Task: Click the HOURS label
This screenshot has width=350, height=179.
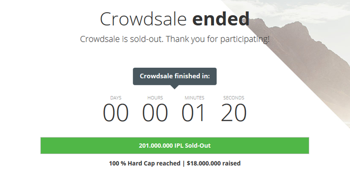Action: point(155,98)
